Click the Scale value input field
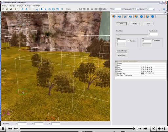 (x=121, y=41)
